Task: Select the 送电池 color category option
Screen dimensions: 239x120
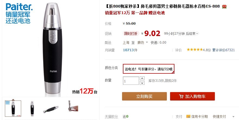Action: click(149, 69)
